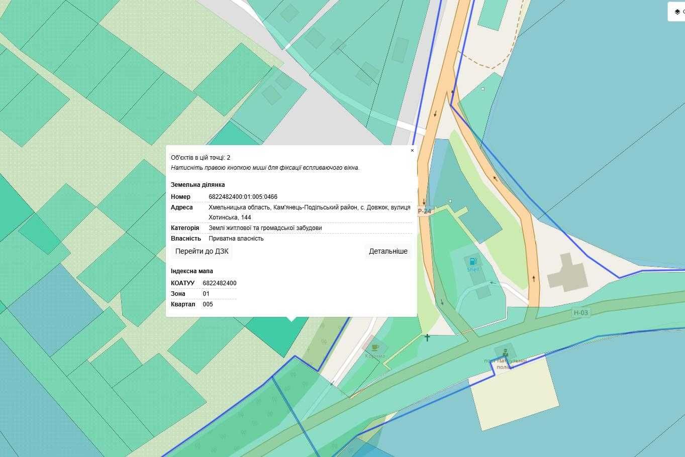The height and width of the screenshot is (457, 685).
Task: Close the parcel info popup
Action: click(412, 151)
